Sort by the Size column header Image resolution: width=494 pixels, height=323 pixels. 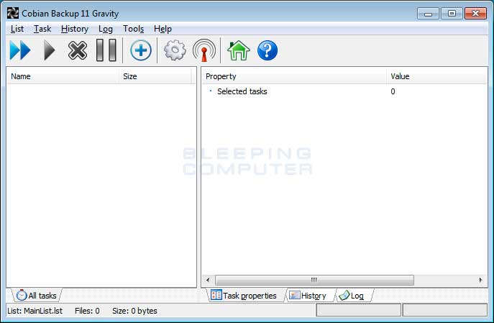click(155, 76)
